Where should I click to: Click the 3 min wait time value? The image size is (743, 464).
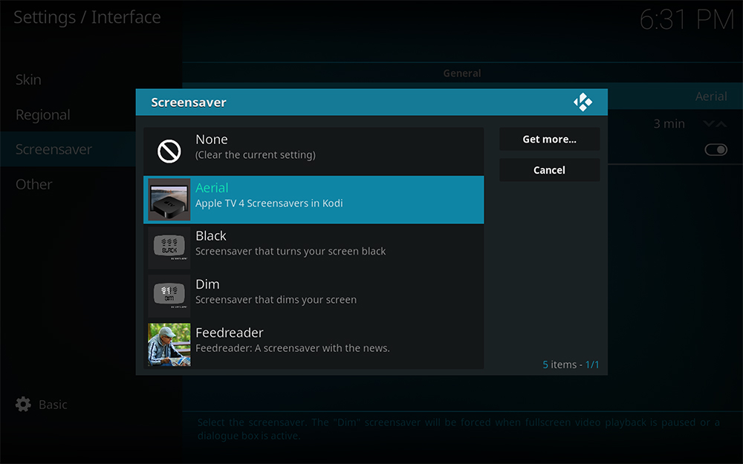tap(669, 124)
